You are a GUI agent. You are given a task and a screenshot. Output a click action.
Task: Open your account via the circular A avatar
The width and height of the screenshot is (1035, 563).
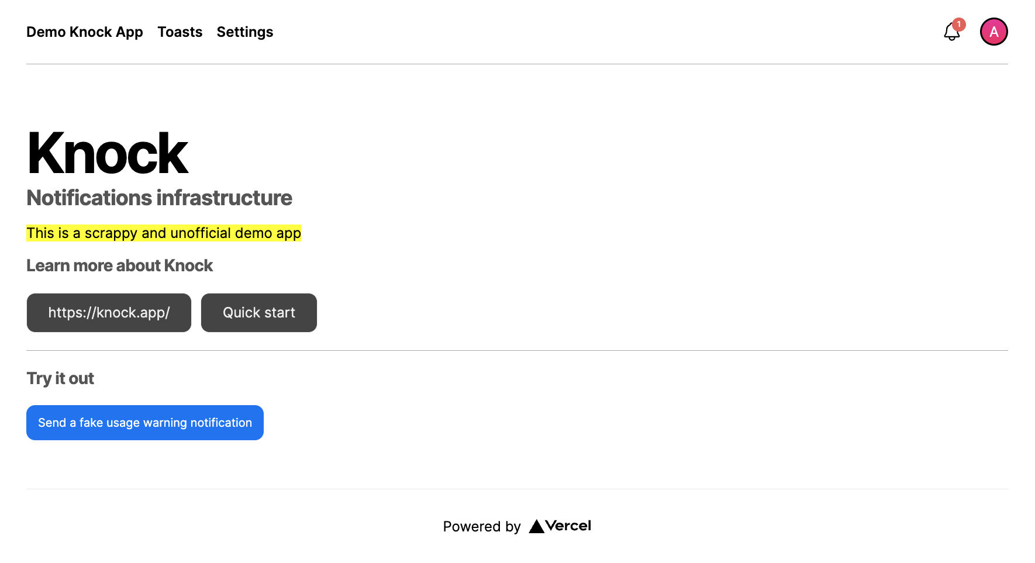click(x=993, y=32)
